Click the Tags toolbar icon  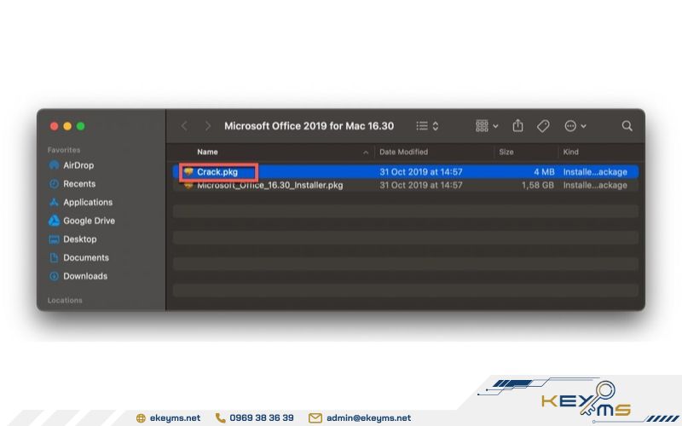(x=543, y=126)
